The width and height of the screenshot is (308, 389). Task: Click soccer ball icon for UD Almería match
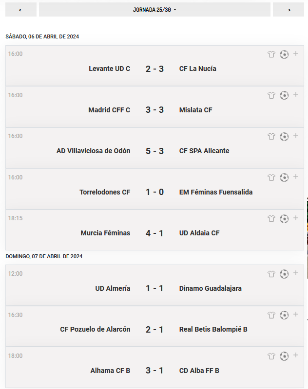click(284, 274)
